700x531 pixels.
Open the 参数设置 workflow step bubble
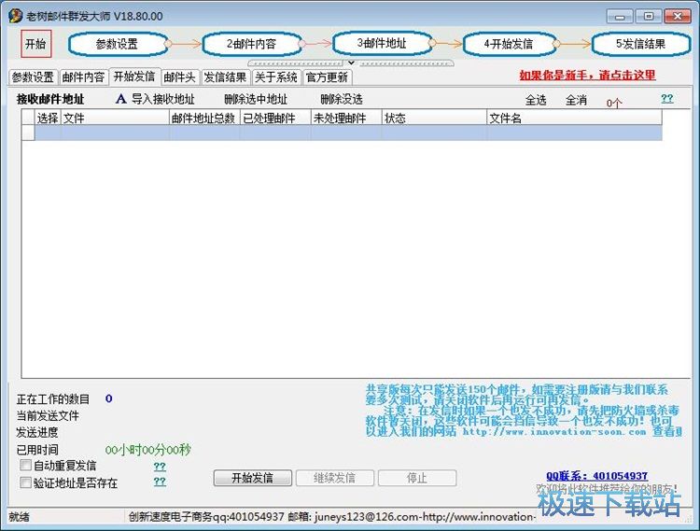[118, 44]
